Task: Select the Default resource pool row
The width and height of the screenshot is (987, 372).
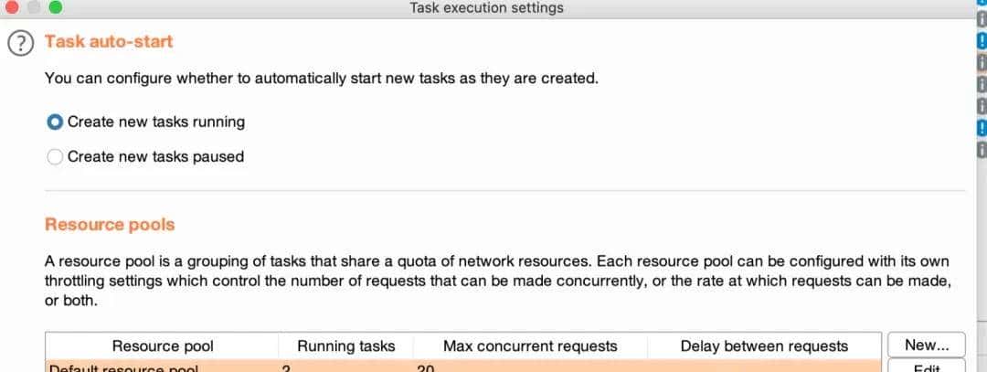Action: pos(274,367)
